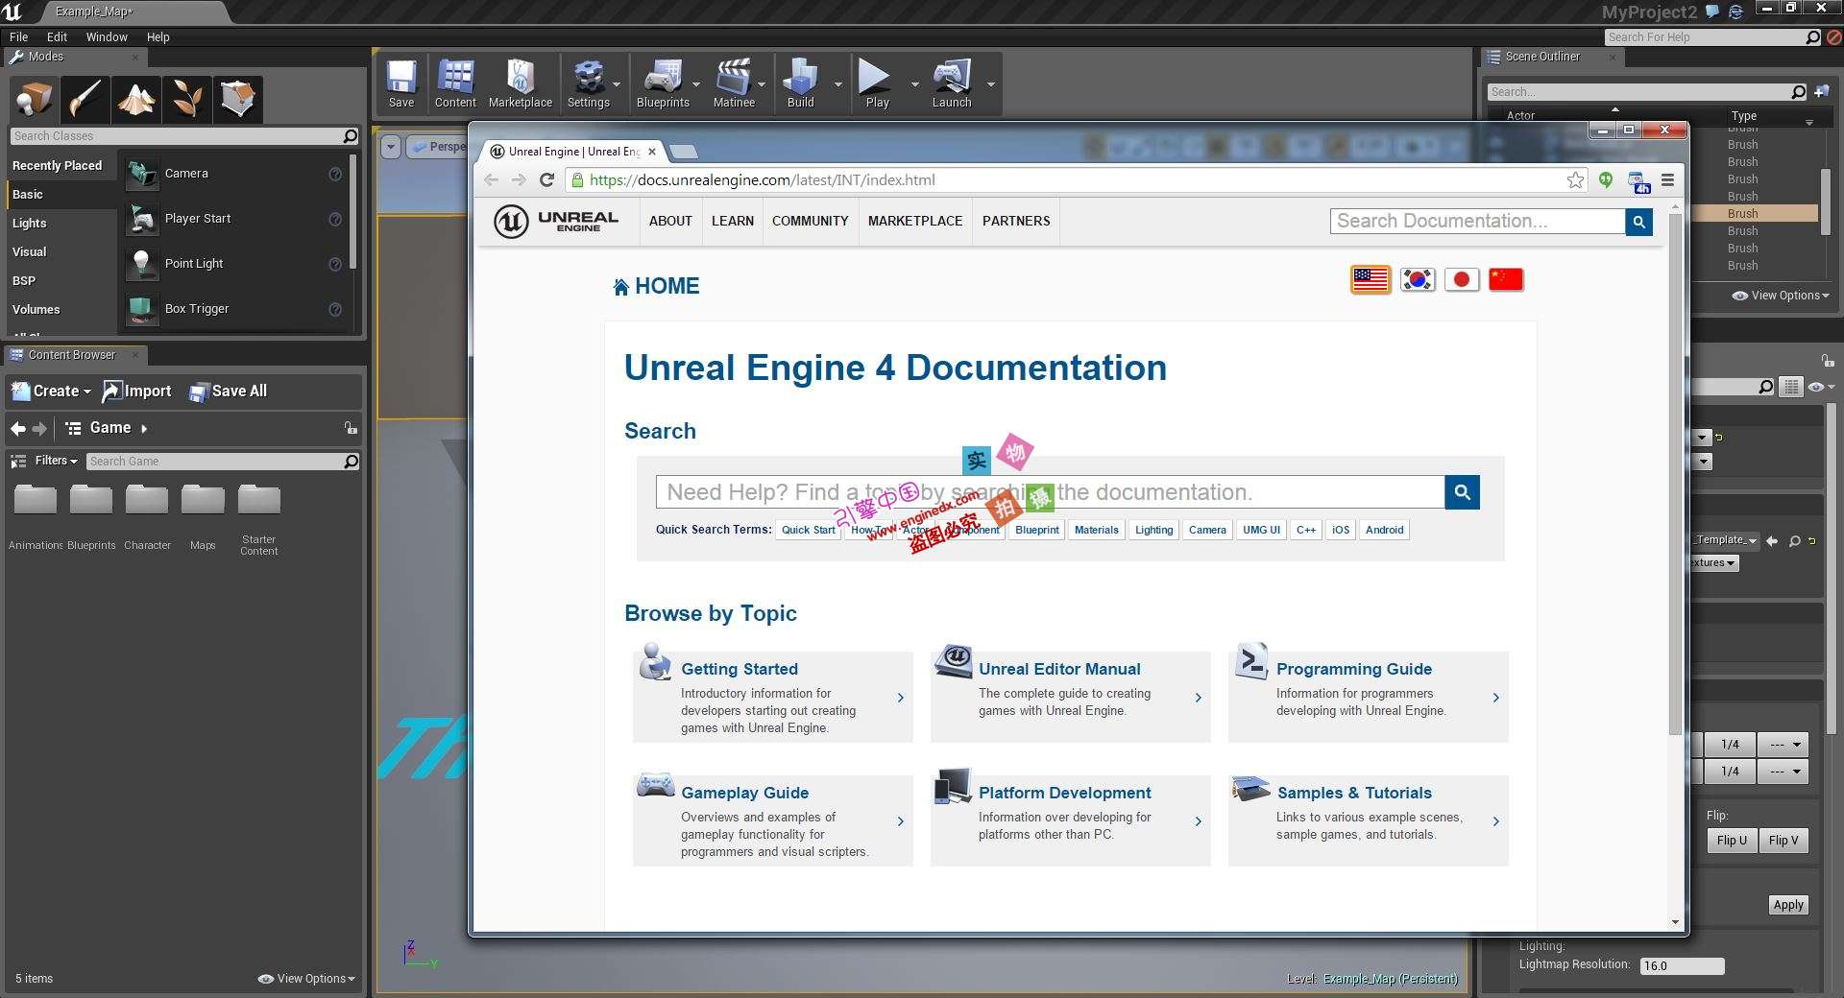Click Lightmap Resolution value field

point(1682,966)
